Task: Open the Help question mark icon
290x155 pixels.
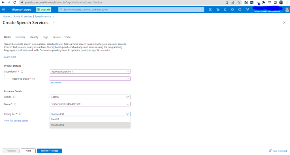Action: [x=240, y=9]
